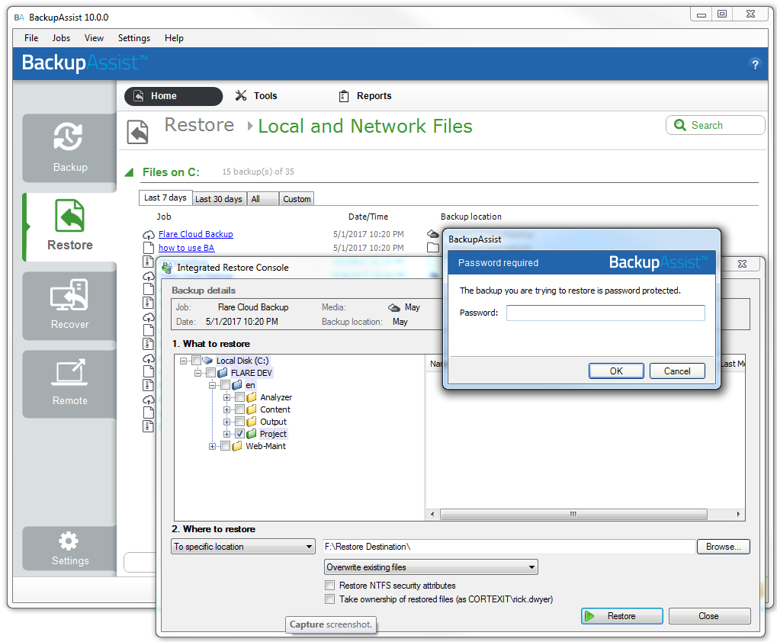Expand the Analyzer tree node

click(226, 398)
